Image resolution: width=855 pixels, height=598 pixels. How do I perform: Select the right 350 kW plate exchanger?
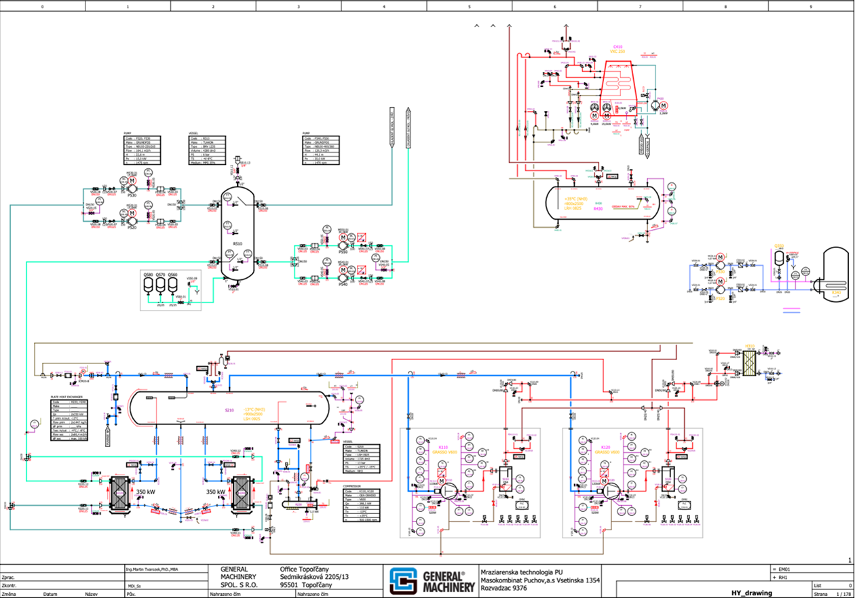[x=241, y=495]
